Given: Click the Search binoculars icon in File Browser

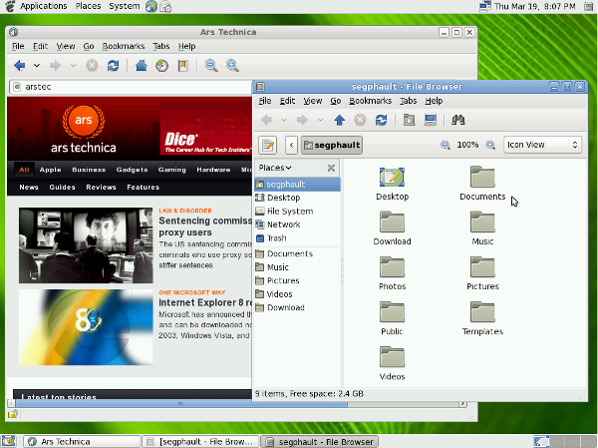Looking at the screenshot, I should pyautogui.click(x=458, y=121).
